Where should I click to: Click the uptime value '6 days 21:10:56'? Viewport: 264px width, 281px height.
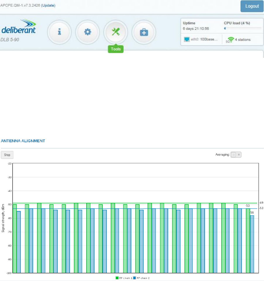(196, 29)
